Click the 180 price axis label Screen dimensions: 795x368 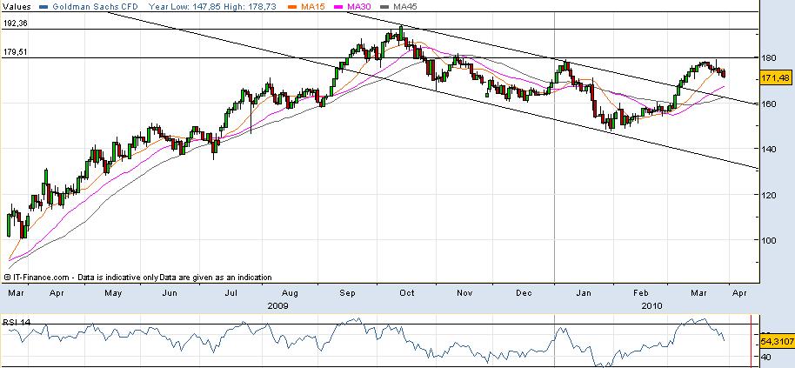coord(771,57)
